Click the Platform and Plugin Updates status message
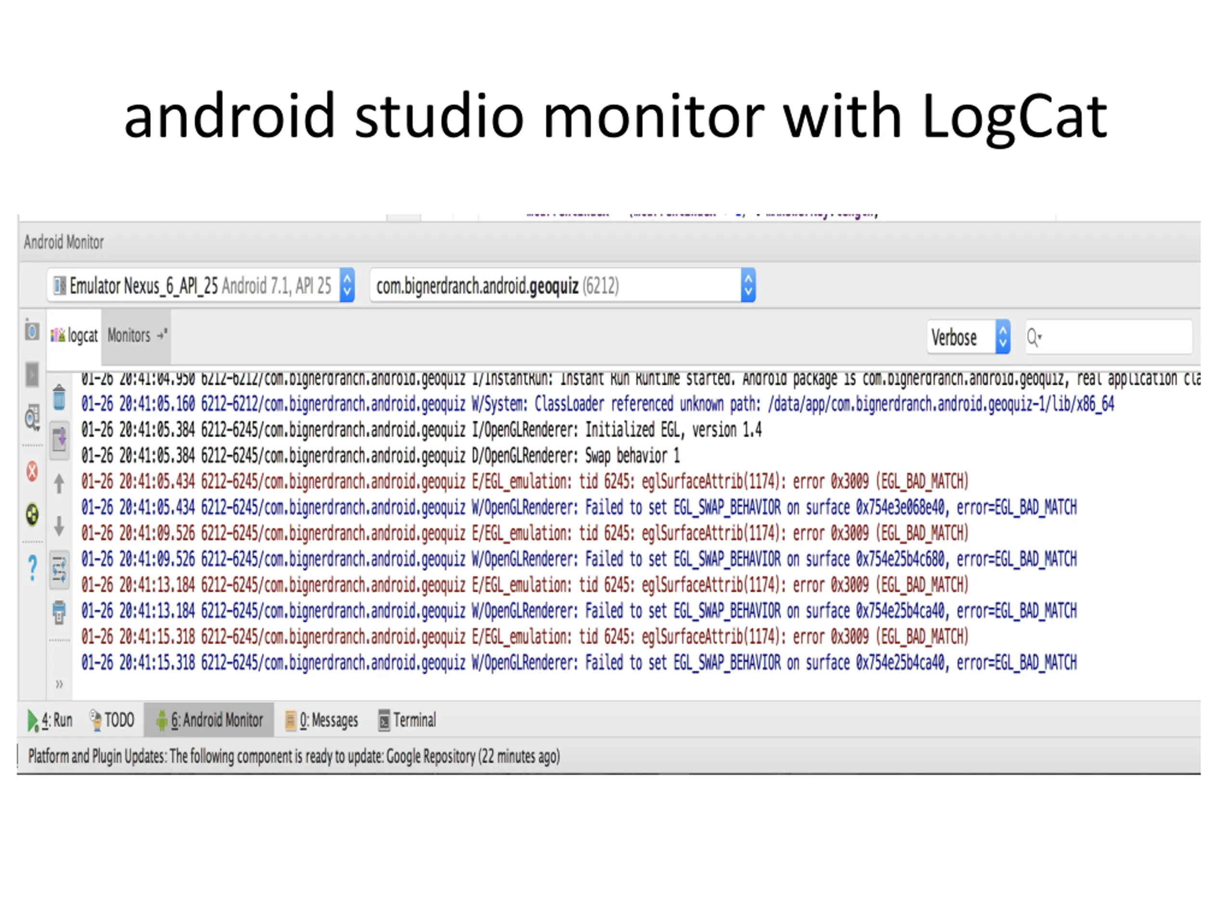Screen dimensions: 1232x924 coord(294,757)
